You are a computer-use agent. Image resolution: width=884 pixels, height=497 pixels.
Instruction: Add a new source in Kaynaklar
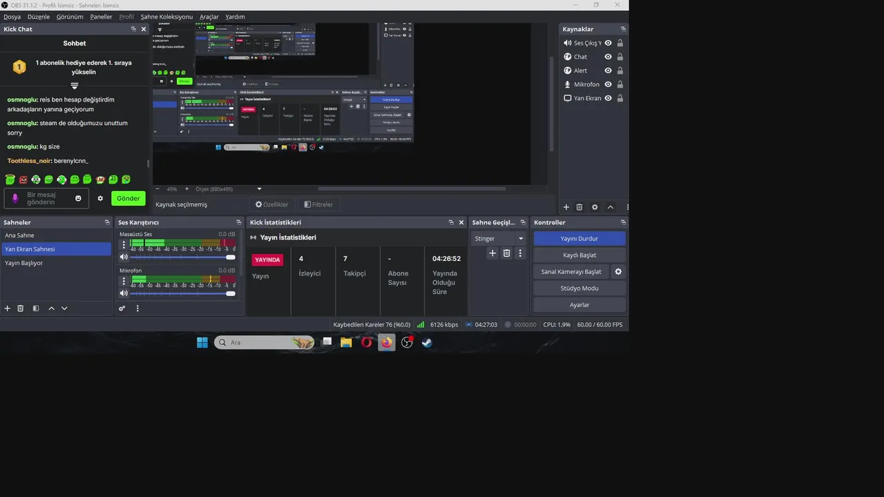(566, 207)
